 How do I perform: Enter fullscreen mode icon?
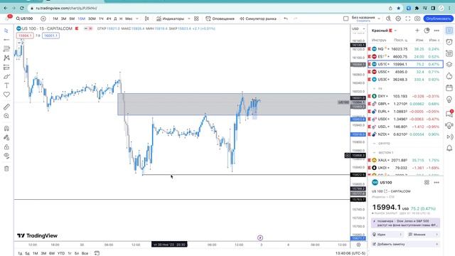point(407,18)
